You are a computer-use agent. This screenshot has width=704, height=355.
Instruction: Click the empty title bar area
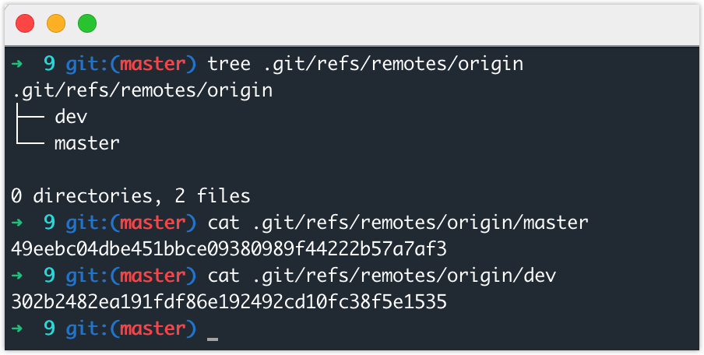[x=395, y=23]
